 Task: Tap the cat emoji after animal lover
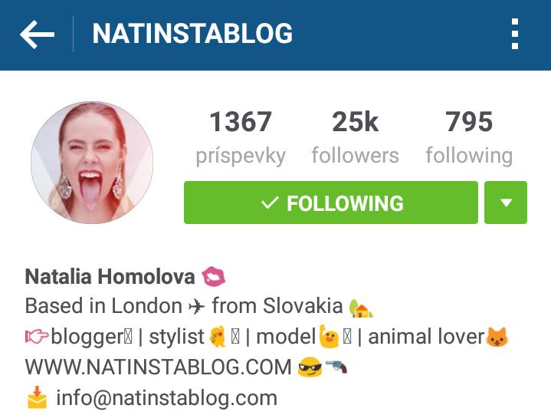497,337
